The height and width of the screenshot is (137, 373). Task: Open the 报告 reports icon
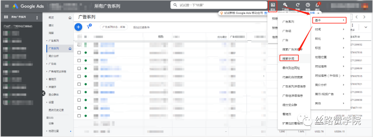click(x=272, y=6)
